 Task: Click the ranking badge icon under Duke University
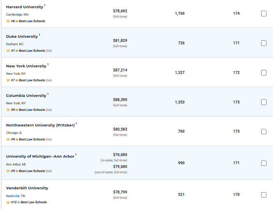pyautogui.click(x=8, y=51)
